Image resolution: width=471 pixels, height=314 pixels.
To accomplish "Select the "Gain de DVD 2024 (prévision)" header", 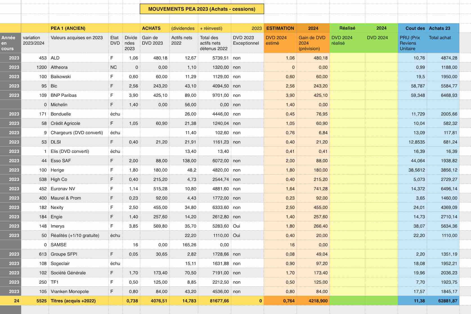I will [x=313, y=43].
